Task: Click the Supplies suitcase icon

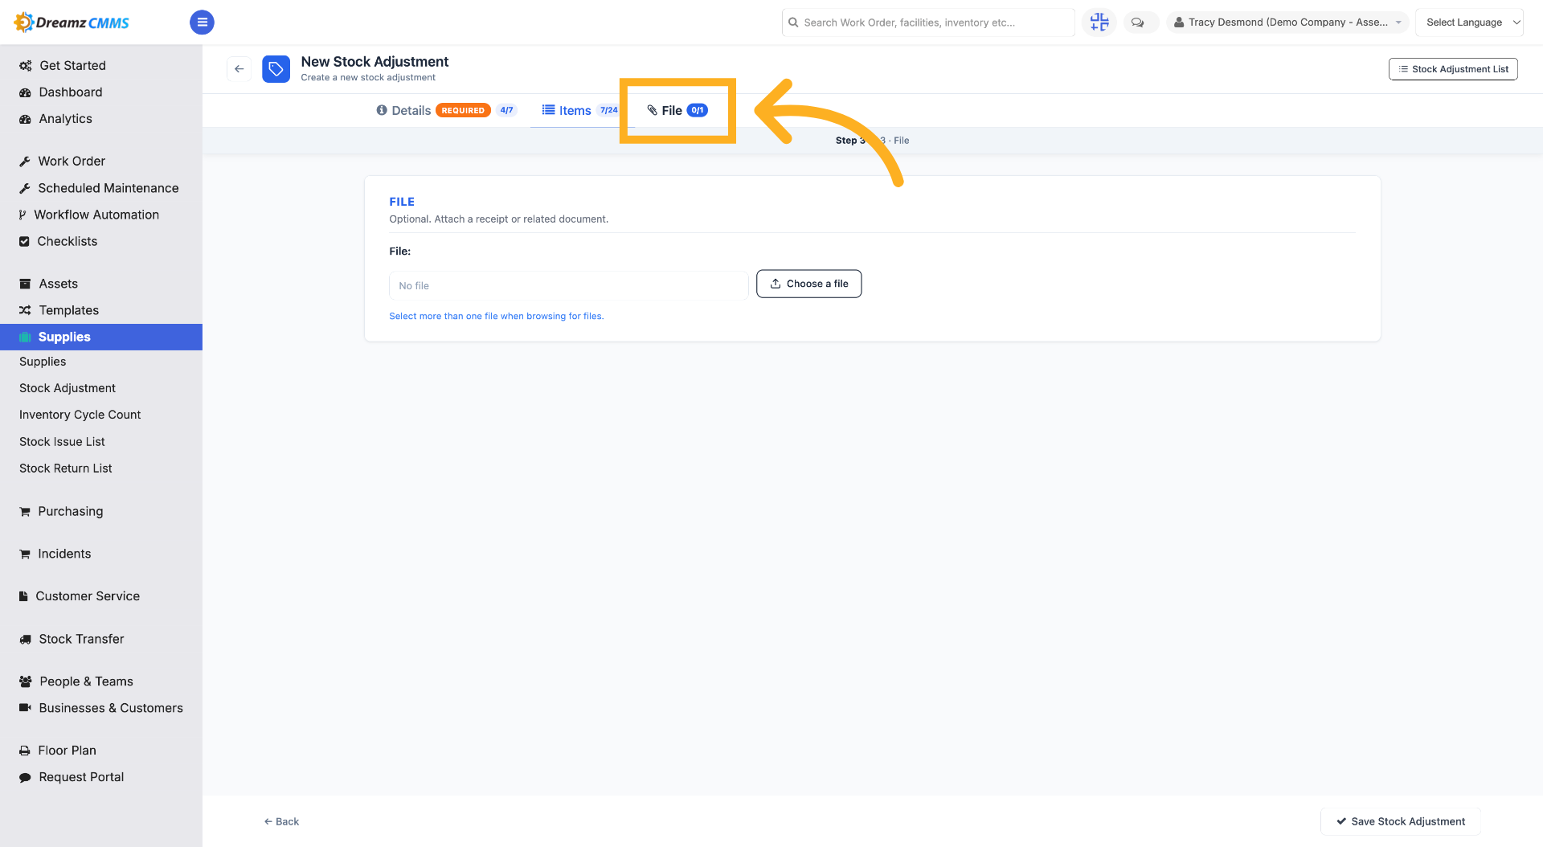Action: click(x=25, y=337)
